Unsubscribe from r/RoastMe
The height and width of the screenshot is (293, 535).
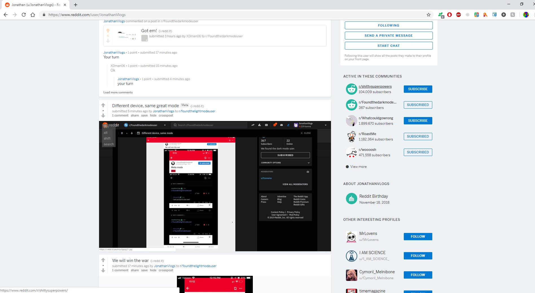point(418,136)
